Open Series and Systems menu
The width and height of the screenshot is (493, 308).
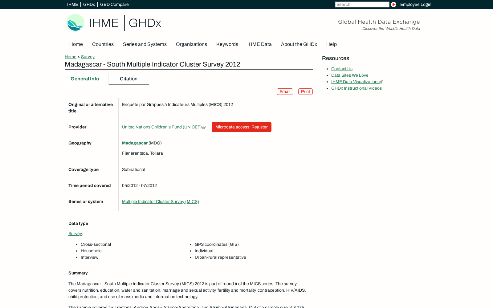[145, 44]
